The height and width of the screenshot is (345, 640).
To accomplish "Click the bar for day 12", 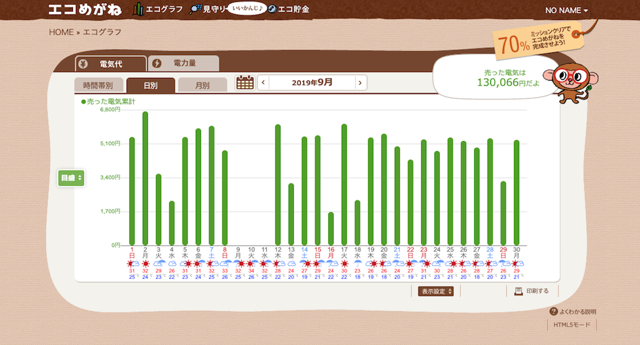I will [x=278, y=185].
